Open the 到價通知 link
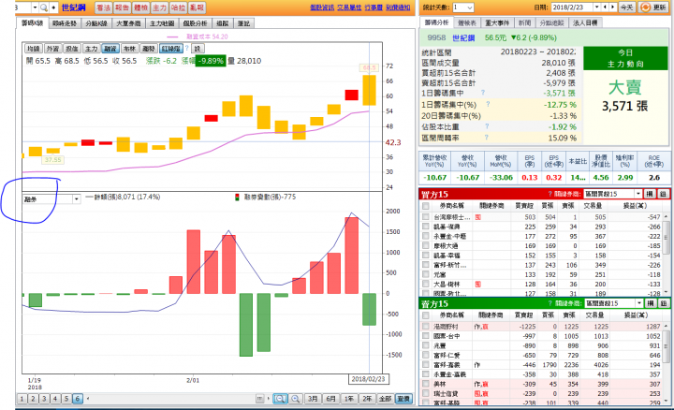The image size is (674, 410). [398, 7]
